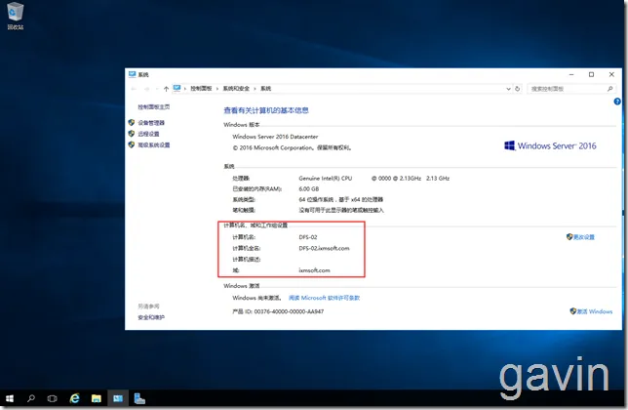Open Server Manager taskbar icon
The height and width of the screenshot is (410, 628).
[x=139, y=398]
